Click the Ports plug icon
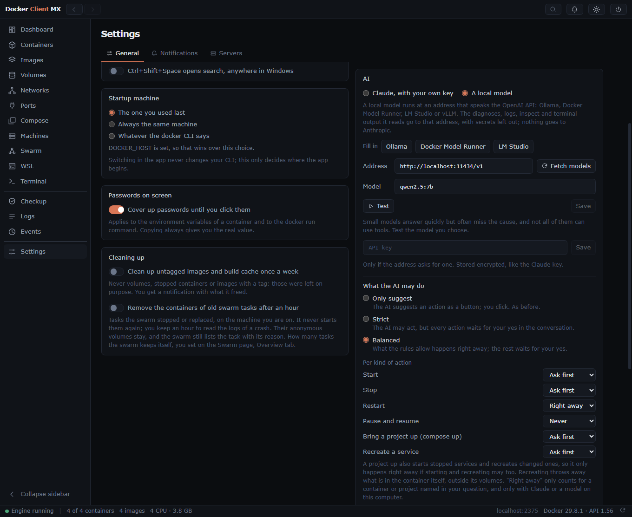632x517 pixels. 12,105
